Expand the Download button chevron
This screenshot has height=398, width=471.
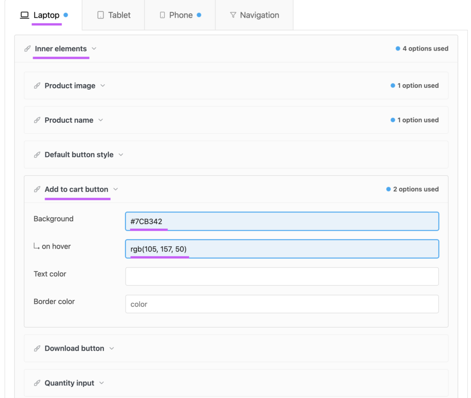pos(112,348)
